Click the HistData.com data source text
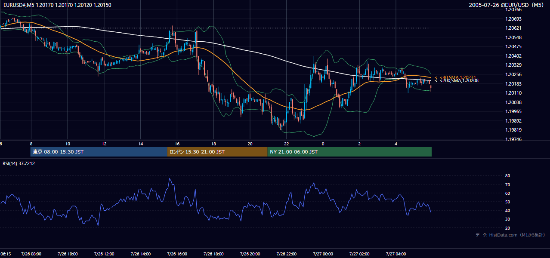 coord(510,235)
